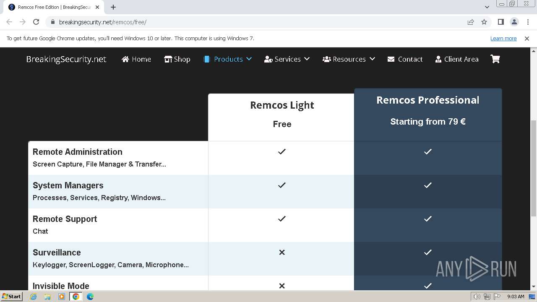The width and height of the screenshot is (537, 302).
Task: Click Learn more about Chrome updates
Action: point(503,39)
